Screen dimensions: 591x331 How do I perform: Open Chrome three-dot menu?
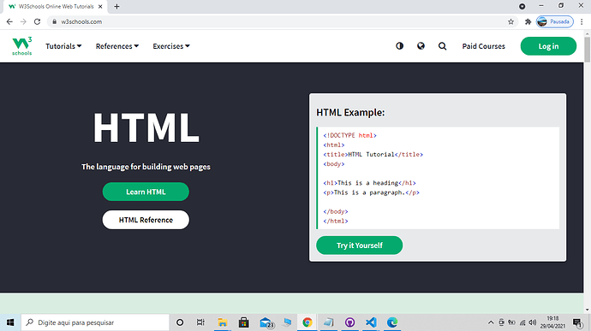(x=582, y=21)
